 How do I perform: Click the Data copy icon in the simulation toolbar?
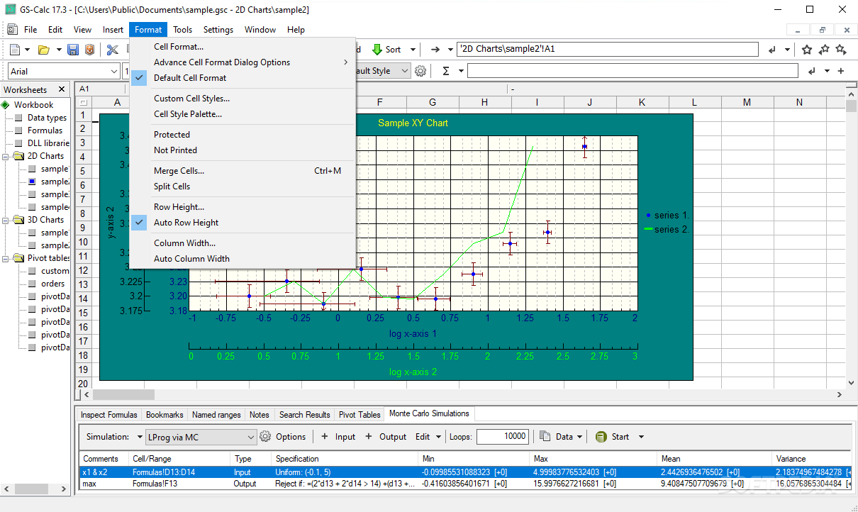click(545, 437)
